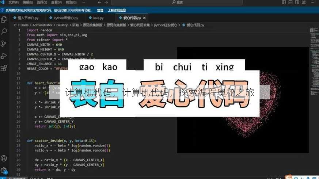Click the Administrator breadcrumb
Screen dimensions: 319x179
pos(42,25)
